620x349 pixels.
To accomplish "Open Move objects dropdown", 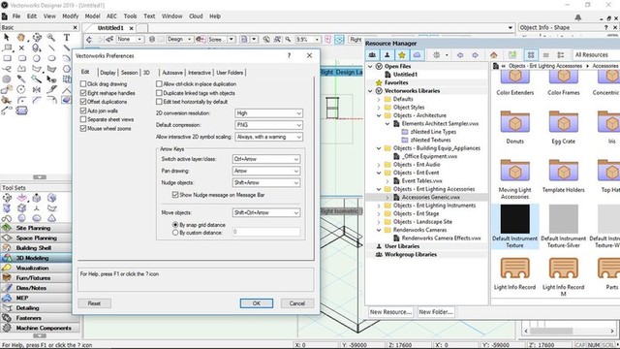I will tap(266, 213).
